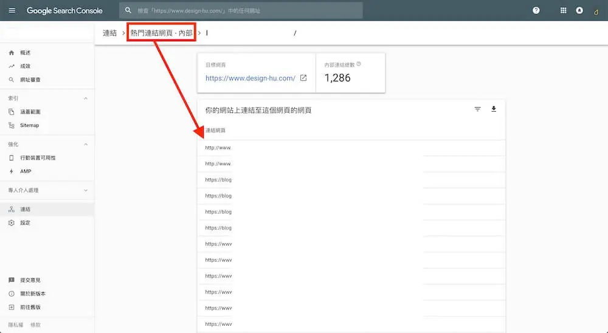608x333 pixels.
Task: Click the trend line icon beside 成效
Action: pos(11,66)
